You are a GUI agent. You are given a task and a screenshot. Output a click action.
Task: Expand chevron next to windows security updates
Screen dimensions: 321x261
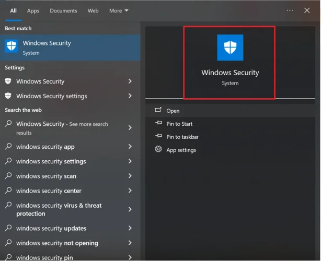130,229
